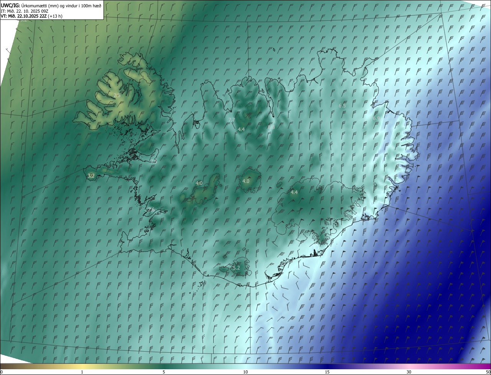Click the 4.0 value beside the elongated western glacier

pos(199,183)
